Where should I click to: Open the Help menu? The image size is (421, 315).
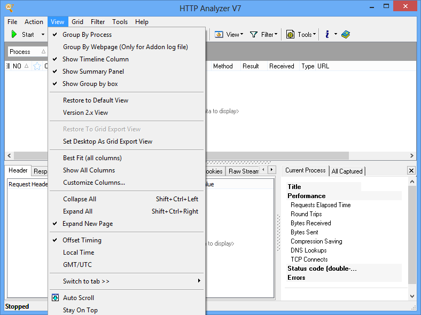pyautogui.click(x=142, y=22)
